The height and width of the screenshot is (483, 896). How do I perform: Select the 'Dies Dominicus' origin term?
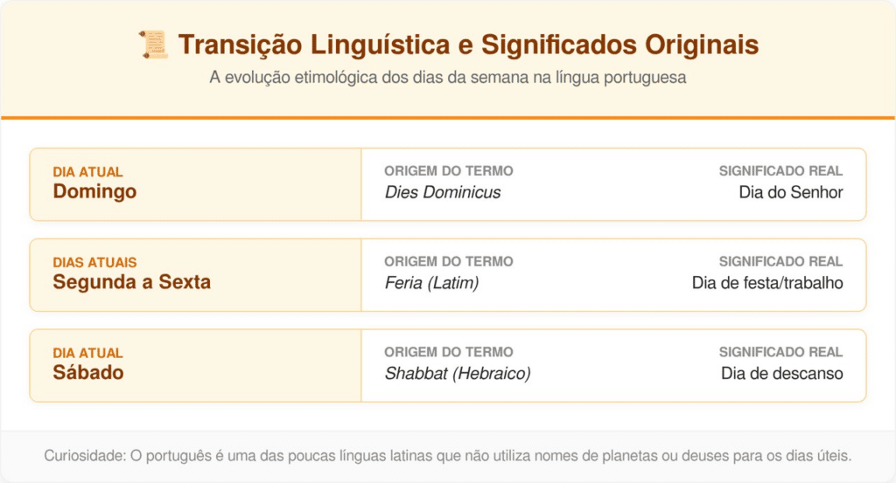tap(443, 192)
